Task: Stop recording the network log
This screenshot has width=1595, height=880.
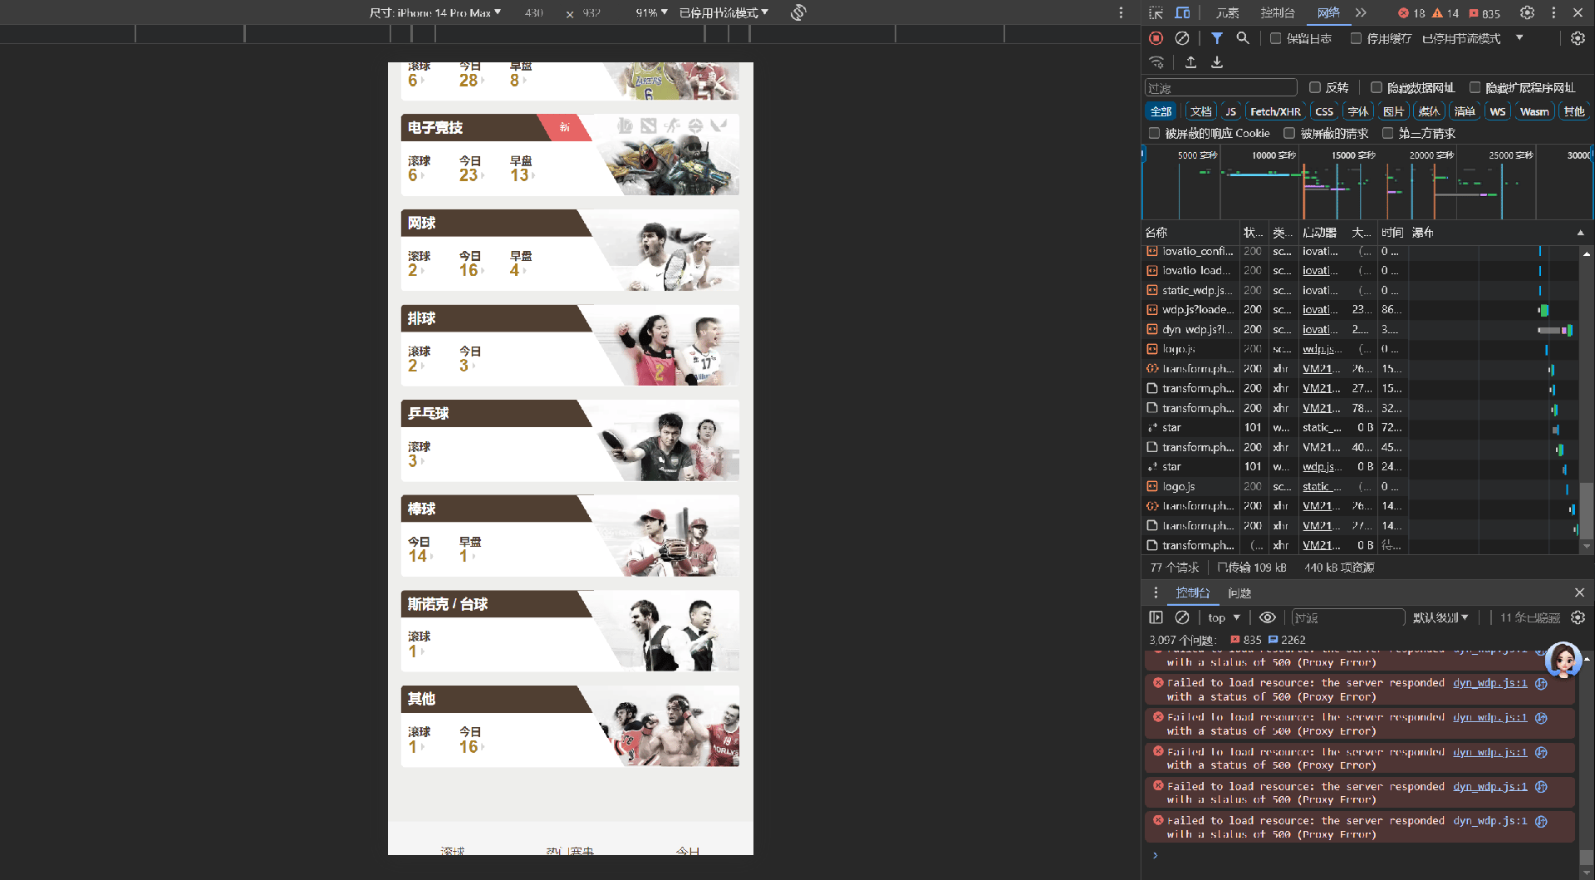Action: (x=1156, y=38)
